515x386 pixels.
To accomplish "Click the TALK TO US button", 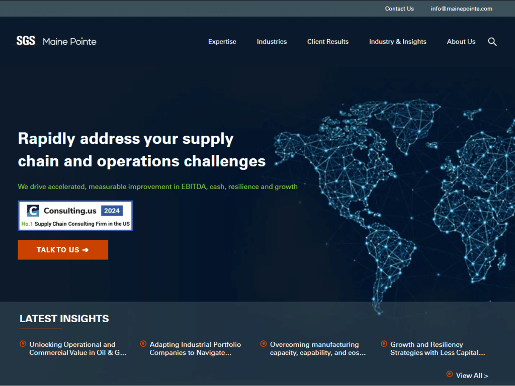I will tap(63, 250).
